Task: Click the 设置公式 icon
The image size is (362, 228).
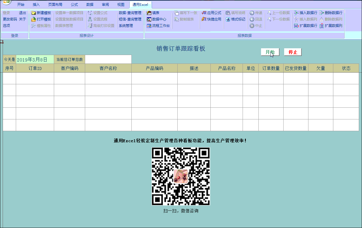Action: [x=90, y=13]
